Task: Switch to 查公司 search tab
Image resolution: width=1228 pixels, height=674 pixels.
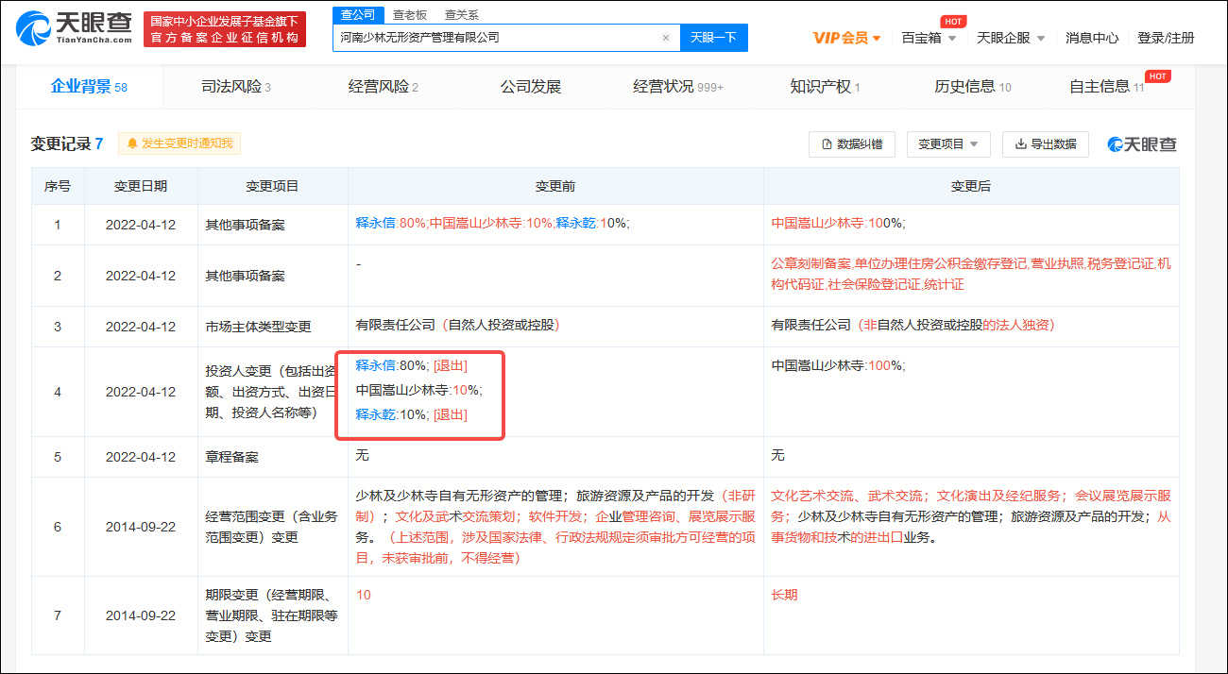Action: pos(358,14)
